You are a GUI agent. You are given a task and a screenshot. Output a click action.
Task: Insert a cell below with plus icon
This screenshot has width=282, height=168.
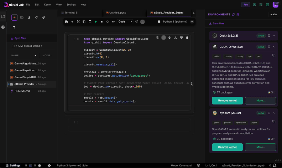72,22
